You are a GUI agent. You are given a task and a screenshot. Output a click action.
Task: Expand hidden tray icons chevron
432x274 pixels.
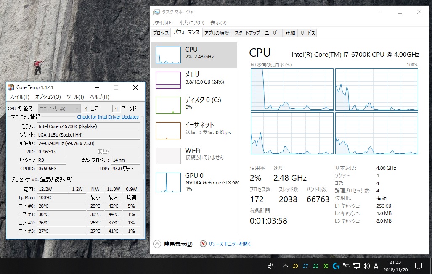285,266
